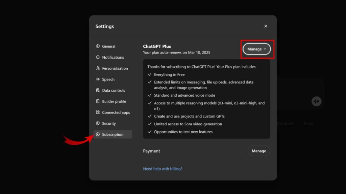The height and width of the screenshot is (194, 346).
Task: Start voice mode in background chat
Action: coord(316,101)
